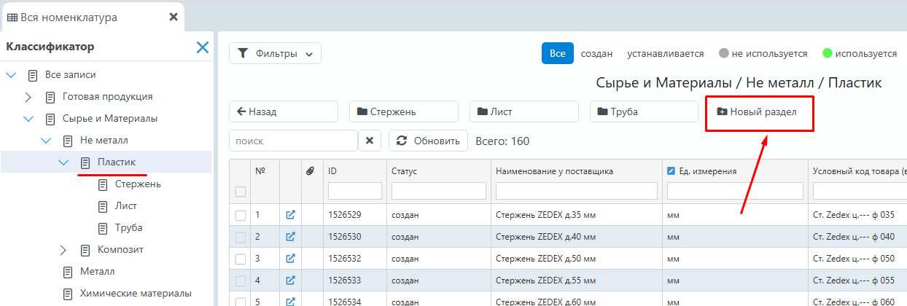This screenshot has height=306, width=907.
Task: Tick the checkbox for row 1
Action: click(241, 215)
